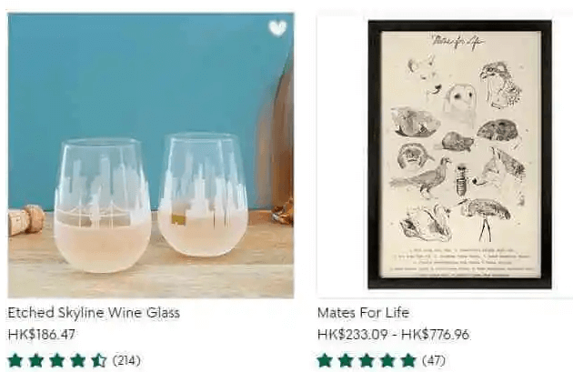Open the framed Mates For Life print image
The height and width of the screenshot is (372, 573).
459,155
